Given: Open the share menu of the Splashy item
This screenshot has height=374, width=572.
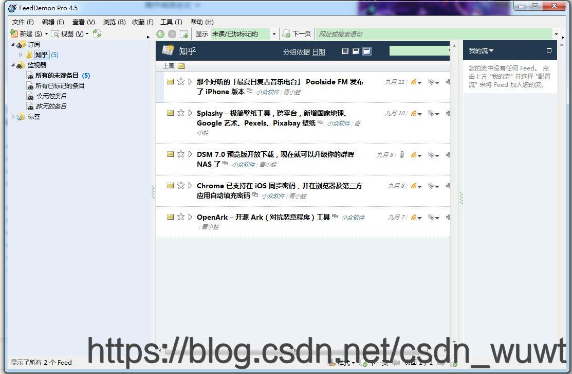Looking at the screenshot, I should pyautogui.click(x=416, y=114).
